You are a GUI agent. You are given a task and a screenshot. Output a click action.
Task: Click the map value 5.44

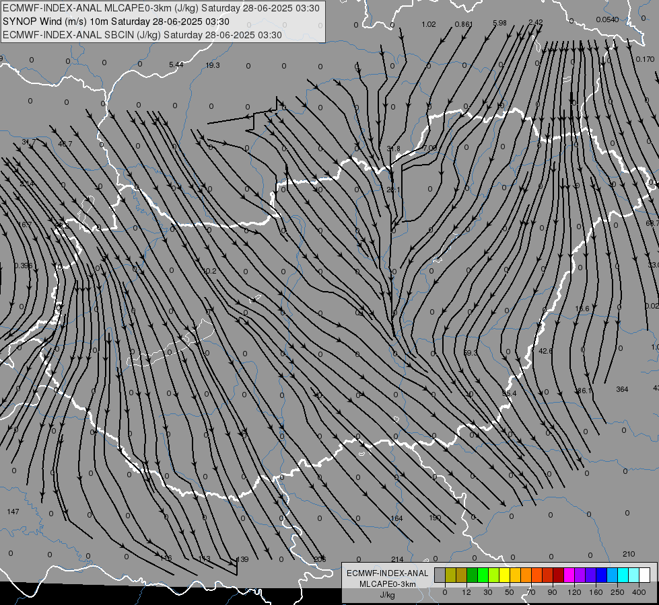176,65
